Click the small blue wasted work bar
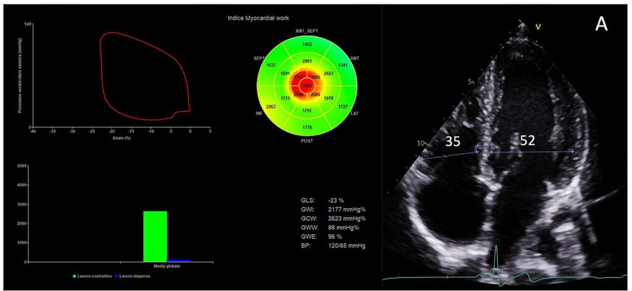The image size is (632, 291). 180,260
